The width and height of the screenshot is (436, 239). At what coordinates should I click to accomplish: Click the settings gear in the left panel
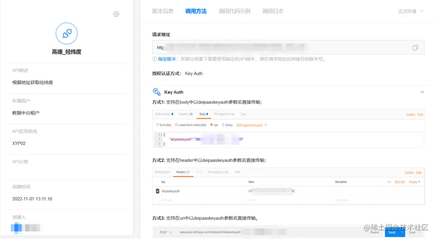[116, 14]
